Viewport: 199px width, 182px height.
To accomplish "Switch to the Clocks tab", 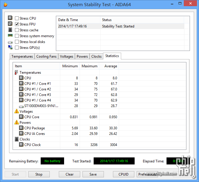I will 96,56.
